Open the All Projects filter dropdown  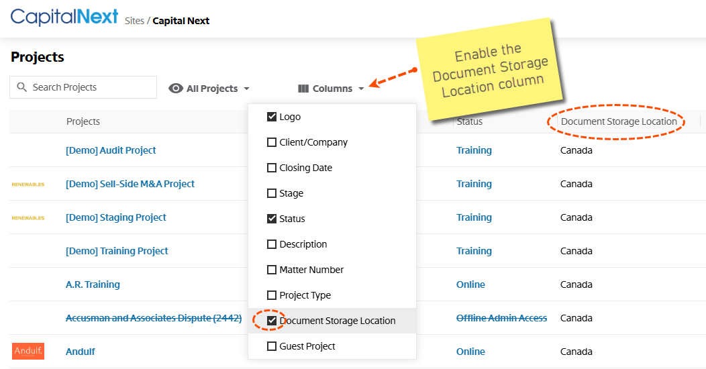(209, 89)
